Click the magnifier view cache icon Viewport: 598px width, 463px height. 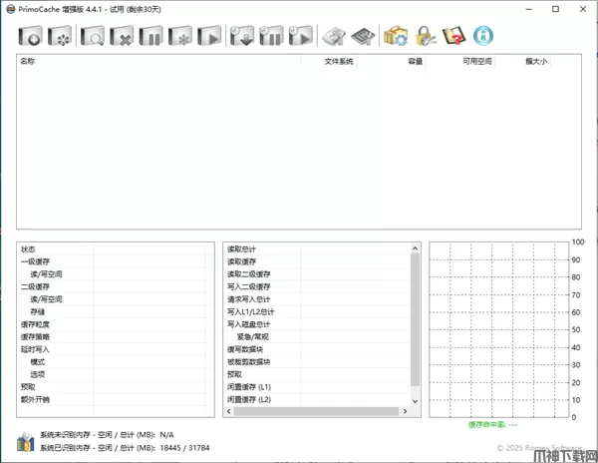93,37
